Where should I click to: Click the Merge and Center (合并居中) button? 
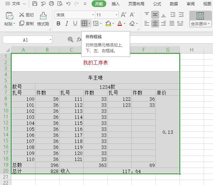point(200,19)
